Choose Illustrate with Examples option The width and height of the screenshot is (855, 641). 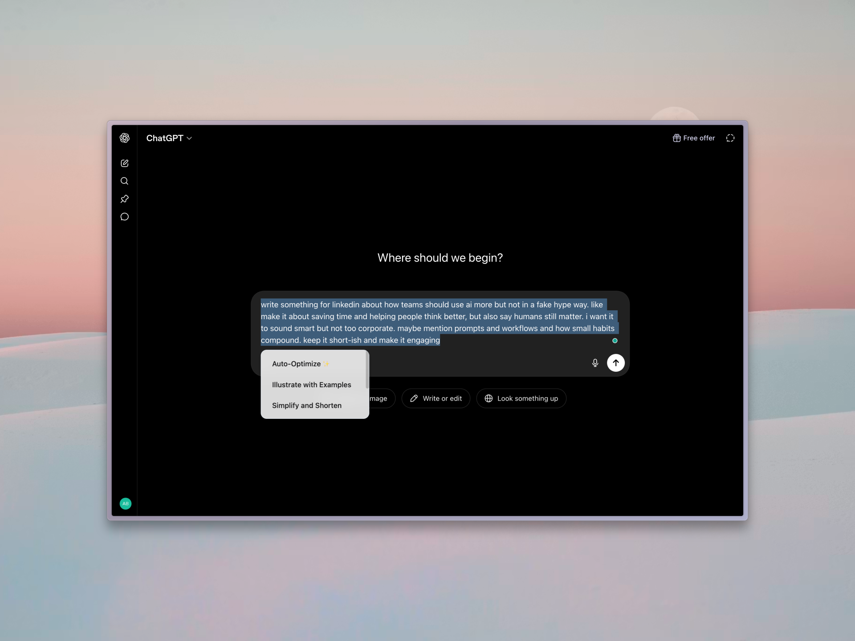click(313, 385)
